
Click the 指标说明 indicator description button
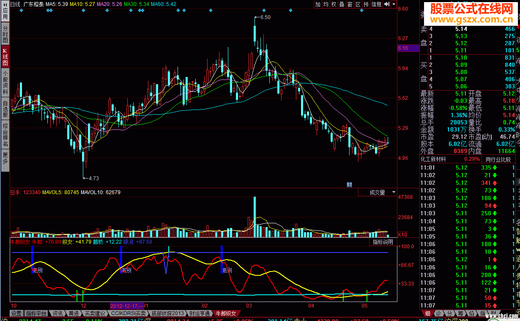click(383, 242)
